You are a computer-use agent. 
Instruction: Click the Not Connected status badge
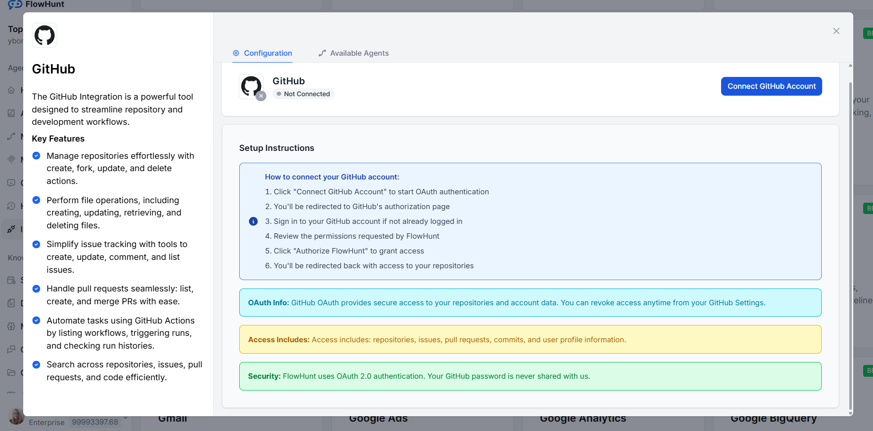pos(303,94)
